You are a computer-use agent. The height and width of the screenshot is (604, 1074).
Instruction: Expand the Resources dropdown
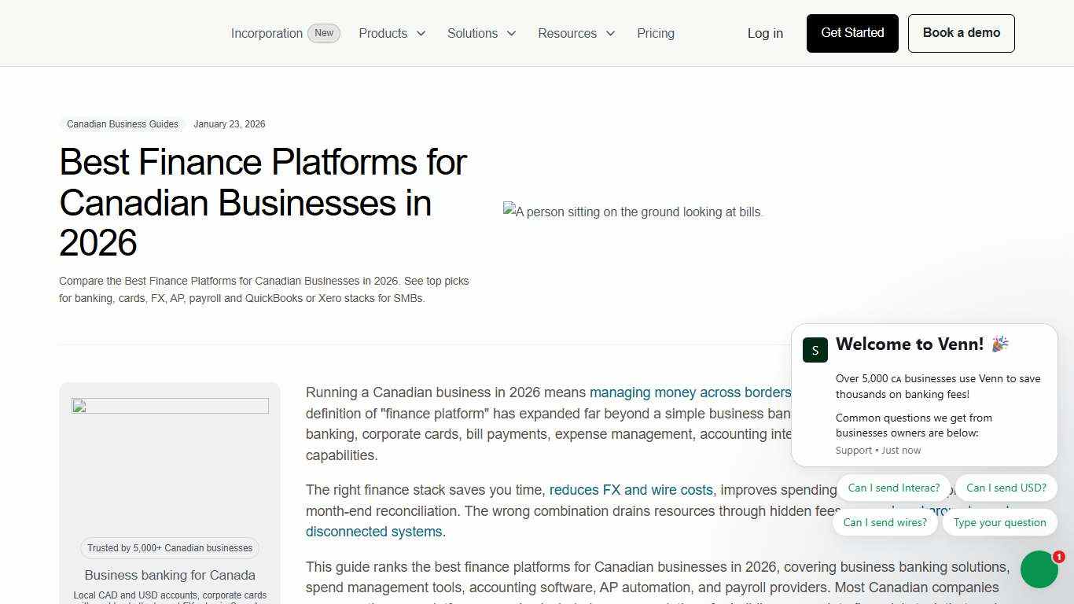click(576, 33)
